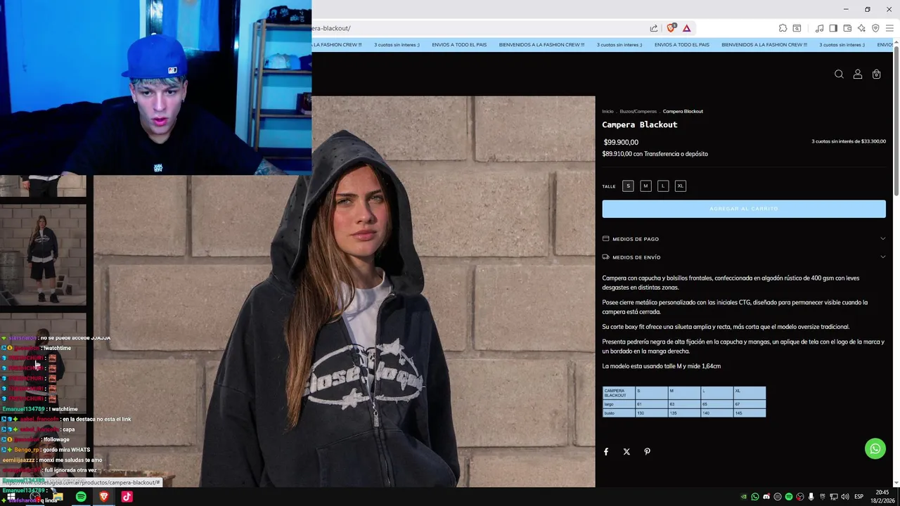
Task: Open the Brave Shields lion icon
Action: (671, 28)
